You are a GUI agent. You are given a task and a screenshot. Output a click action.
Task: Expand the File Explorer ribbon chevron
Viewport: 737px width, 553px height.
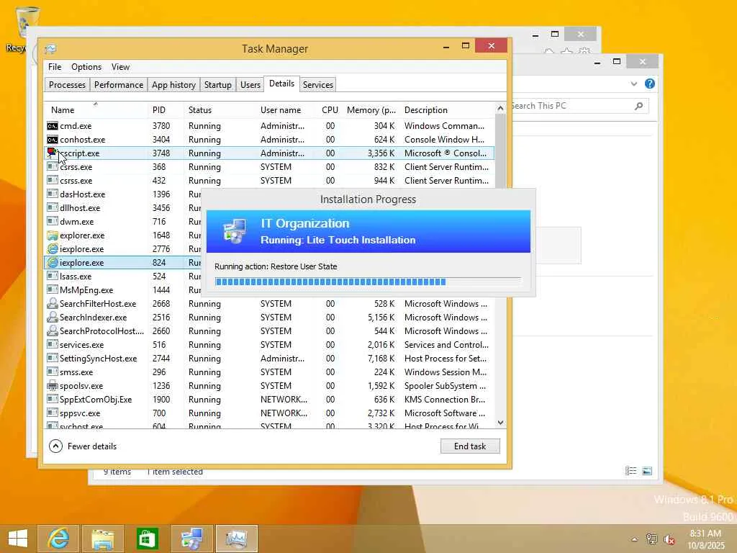[634, 84]
